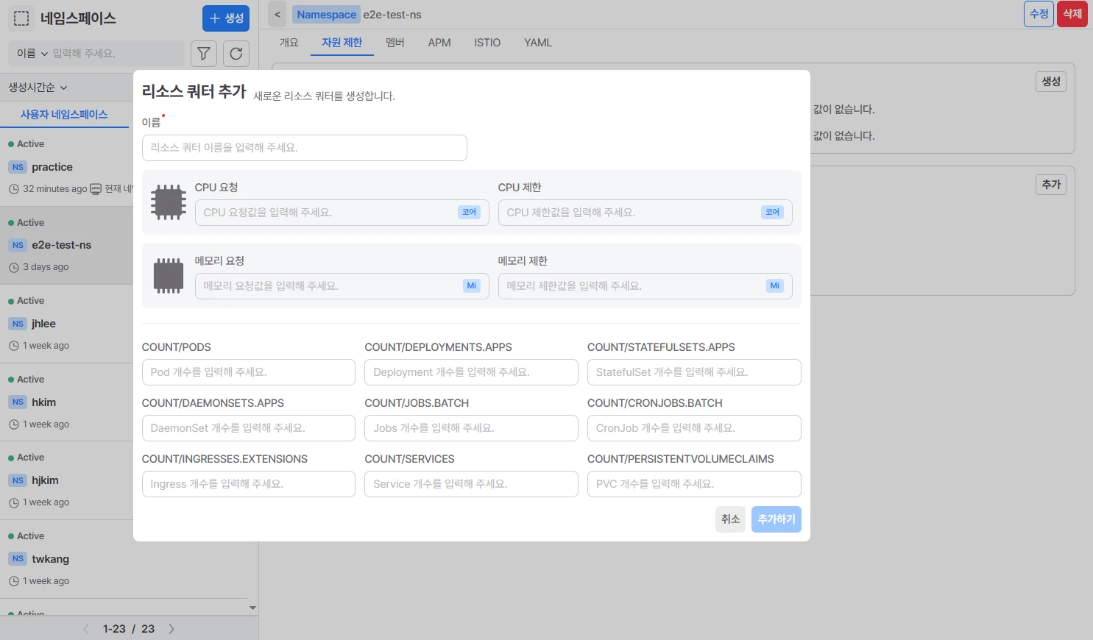Click the CPU chip icon in dialog
The image size is (1093, 640).
(169, 202)
